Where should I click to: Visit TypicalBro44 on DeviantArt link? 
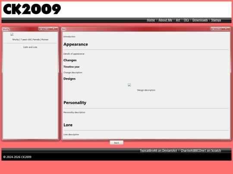(158, 150)
